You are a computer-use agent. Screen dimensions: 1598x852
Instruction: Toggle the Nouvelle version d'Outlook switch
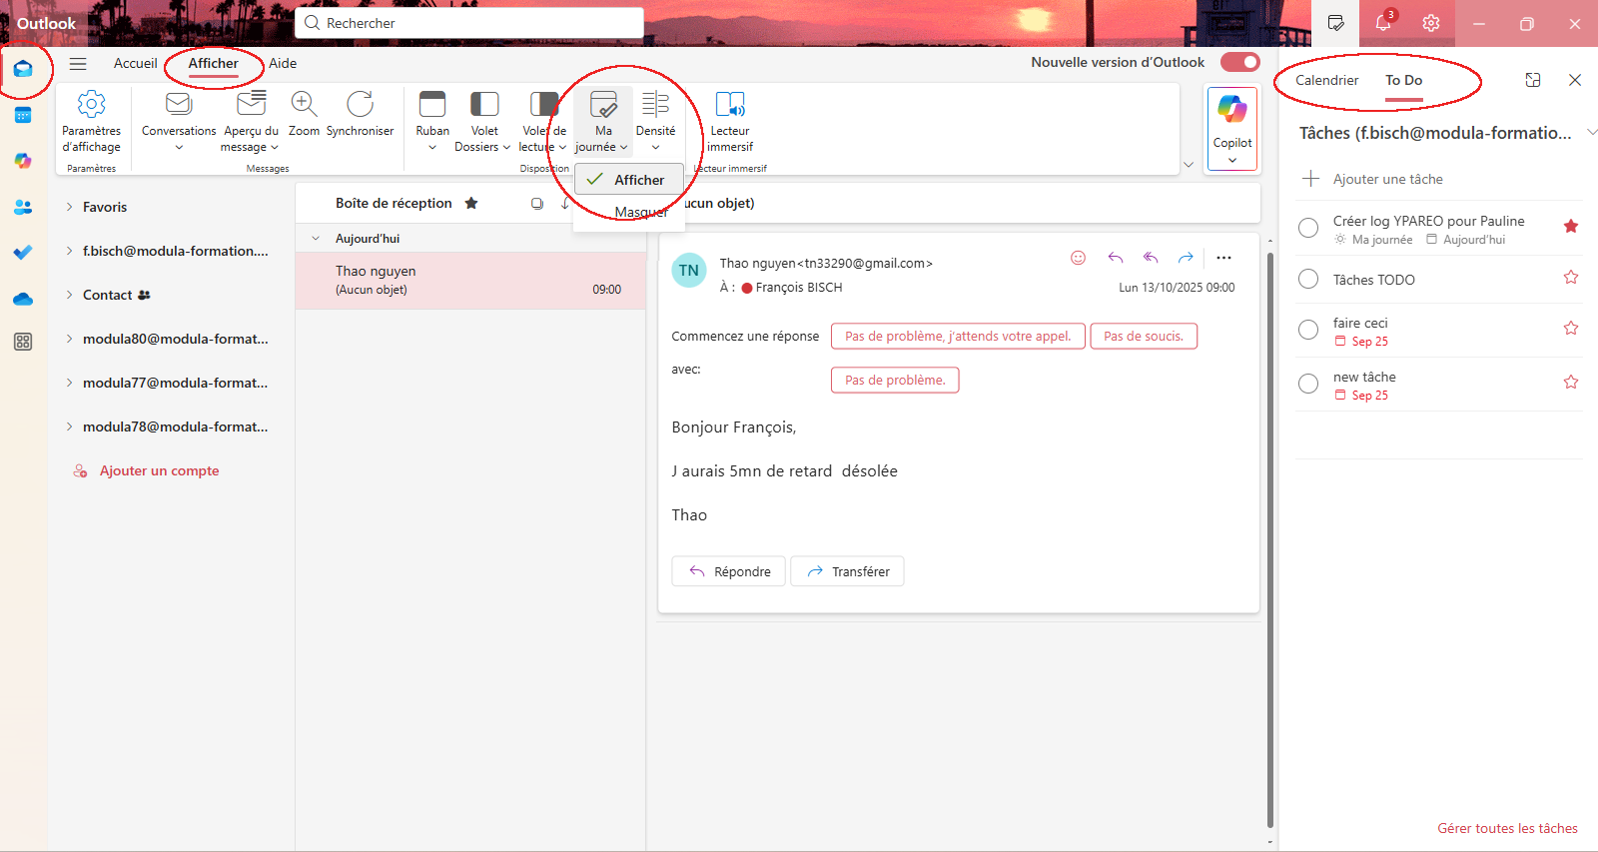click(x=1240, y=62)
